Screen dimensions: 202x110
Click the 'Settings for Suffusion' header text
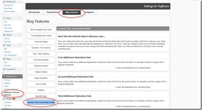(x=156, y=6)
